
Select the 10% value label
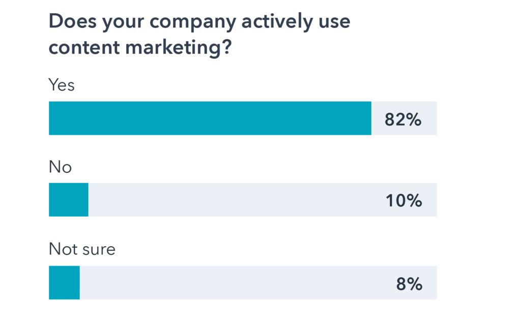[x=403, y=201]
